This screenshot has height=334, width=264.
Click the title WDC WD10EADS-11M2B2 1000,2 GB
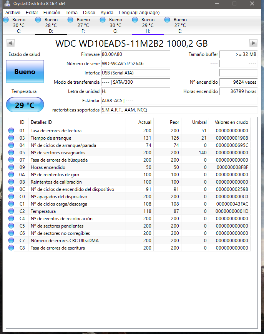tap(131, 44)
